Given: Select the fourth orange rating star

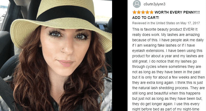Looking at the screenshot, I should 147,12.
